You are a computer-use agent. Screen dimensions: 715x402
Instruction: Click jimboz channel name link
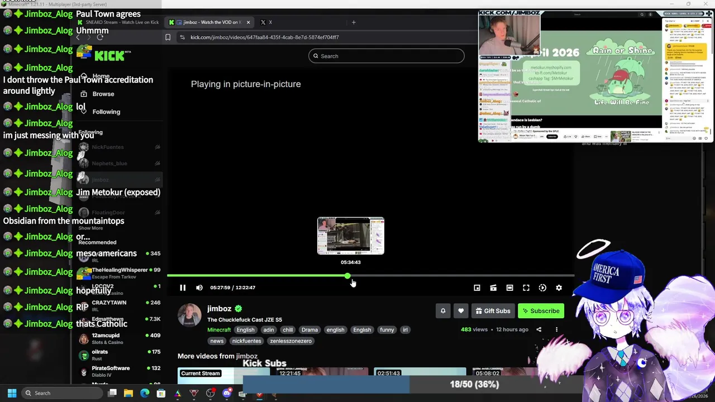point(219,308)
